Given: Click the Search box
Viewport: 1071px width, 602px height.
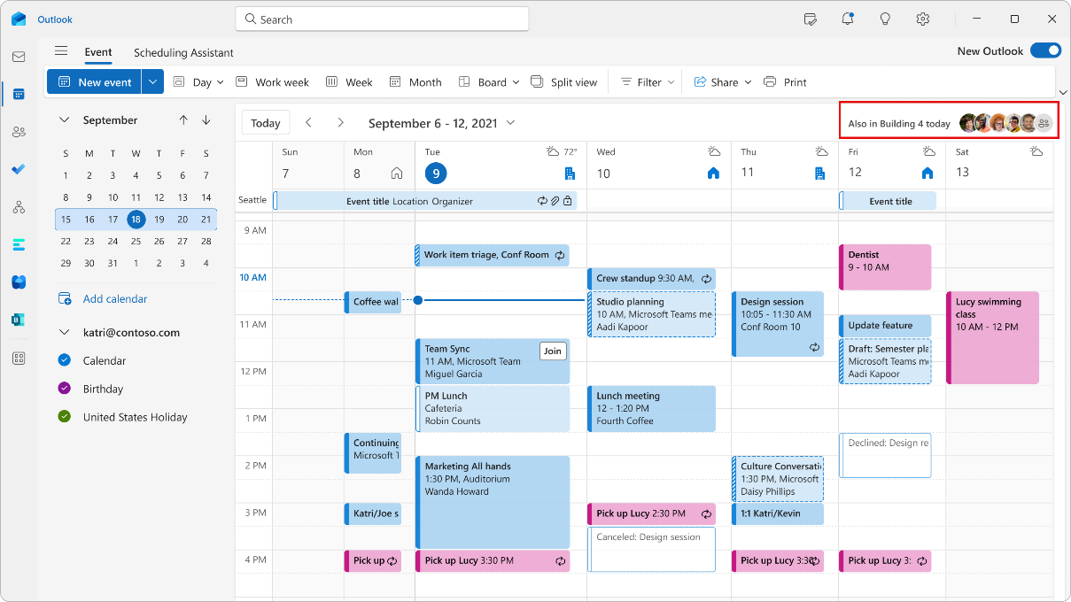Looking at the screenshot, I should pyautogui.click(x=382, y=19).
